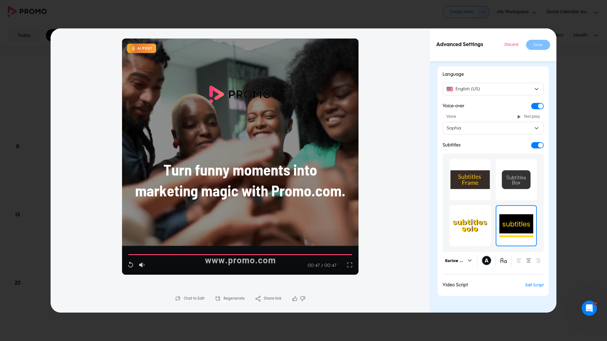607x341 pixels.
Task: Align subtitles left
Action: [x=519, y=260]
